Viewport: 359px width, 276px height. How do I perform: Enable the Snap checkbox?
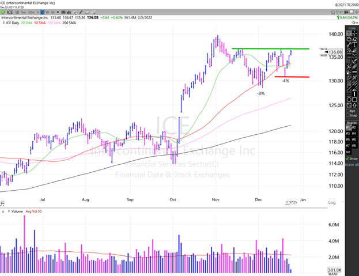(347, 115)
